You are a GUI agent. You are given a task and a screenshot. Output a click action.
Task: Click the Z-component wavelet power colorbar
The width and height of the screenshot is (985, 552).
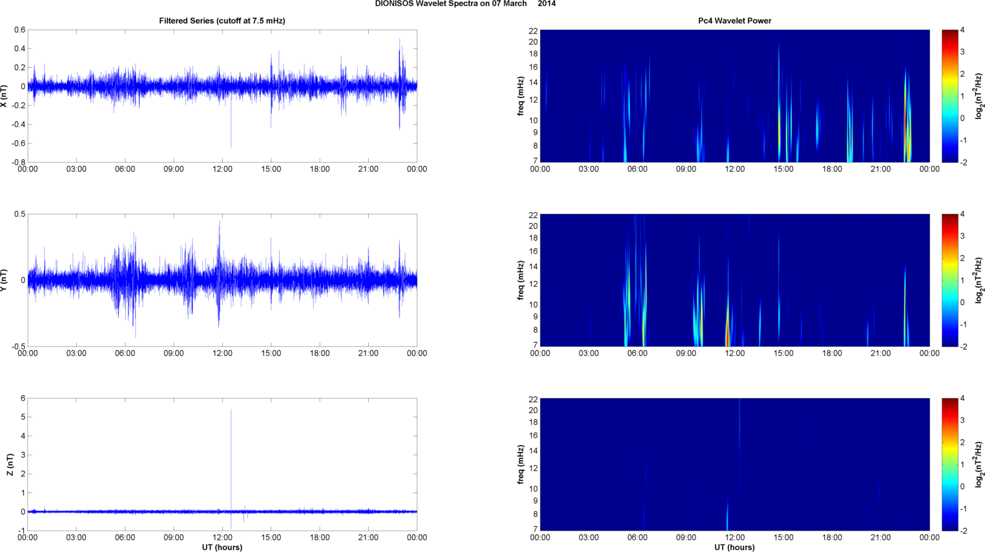pyautogui.click(x=949, y=465)
